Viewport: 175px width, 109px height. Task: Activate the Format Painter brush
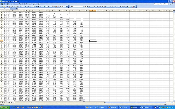click(34, 7)
